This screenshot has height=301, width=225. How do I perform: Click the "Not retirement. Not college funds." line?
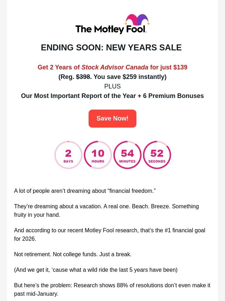[x=73, y=254]
